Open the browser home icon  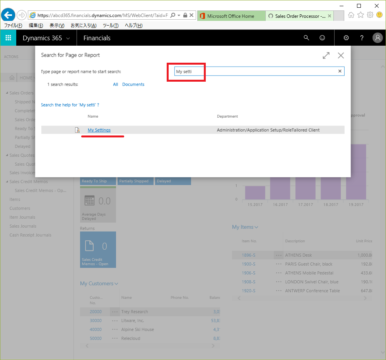(x=351, y=15)
